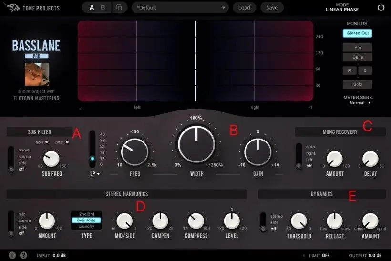Image resolution: width=391 pixels, height=261 pixels.
Task: Click the Level knob
Action: (x=232, y=221)
